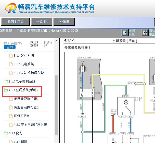155x143 pixels.
Task: Click the motor symbol in 内外循环执行器
Action: (x=126, y=102)
